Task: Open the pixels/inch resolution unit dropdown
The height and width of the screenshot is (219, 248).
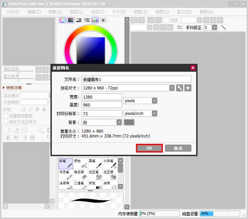Action: pyautogui.click(x=155, y=113)
